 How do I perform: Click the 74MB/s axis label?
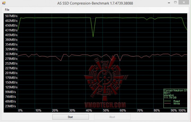coord(10,97)
